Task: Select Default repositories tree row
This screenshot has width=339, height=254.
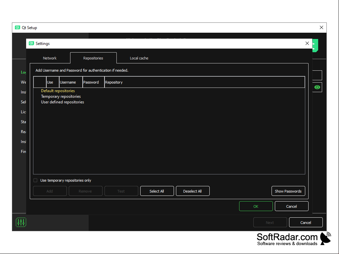Action: [x=169, y=91]
